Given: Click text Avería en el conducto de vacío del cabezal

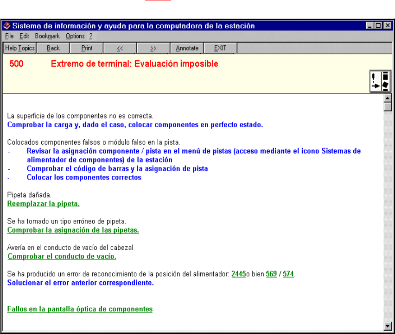Looking at the screenshot, I should pyautogui.click(x=70, y=248).
